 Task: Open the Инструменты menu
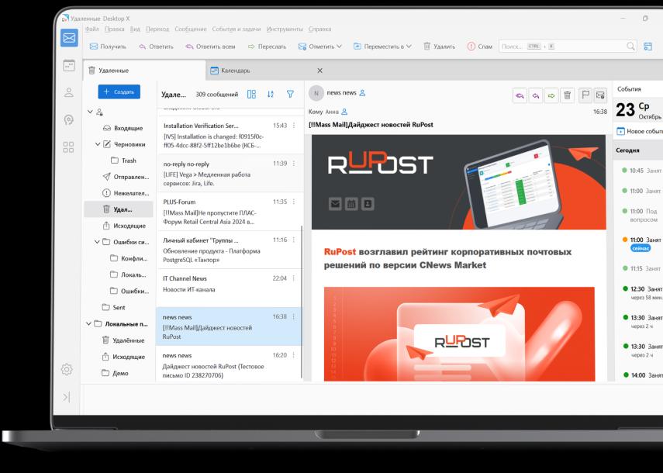(x=285, y=29)
